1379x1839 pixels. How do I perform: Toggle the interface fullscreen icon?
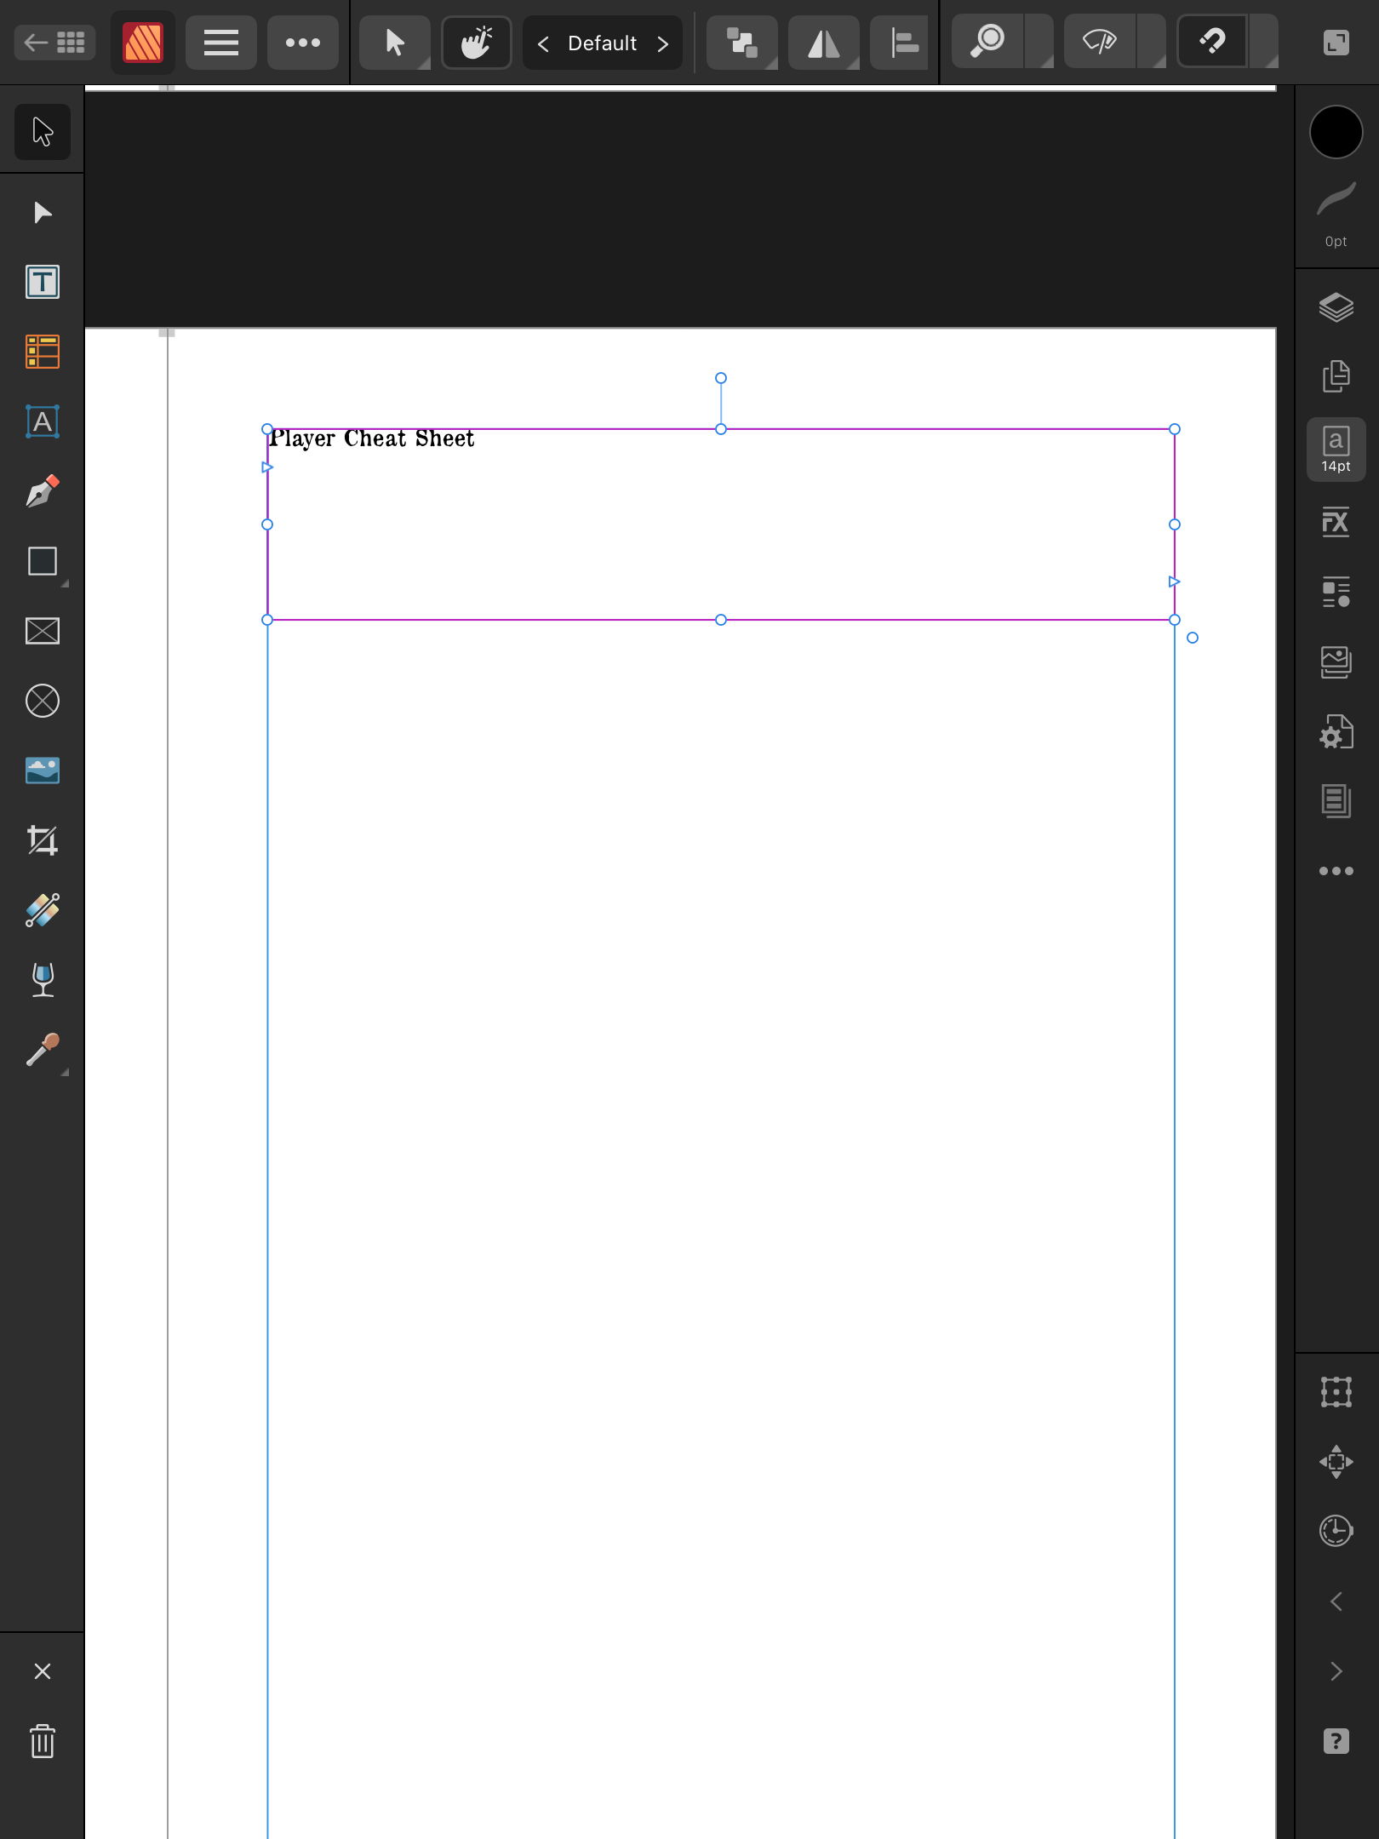pyautogui.click(x=1336, y=42)
